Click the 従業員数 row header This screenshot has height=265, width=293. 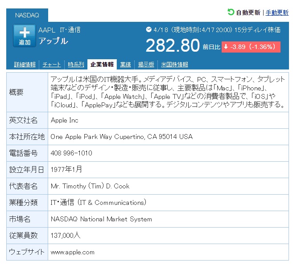(x=27, y=236)
